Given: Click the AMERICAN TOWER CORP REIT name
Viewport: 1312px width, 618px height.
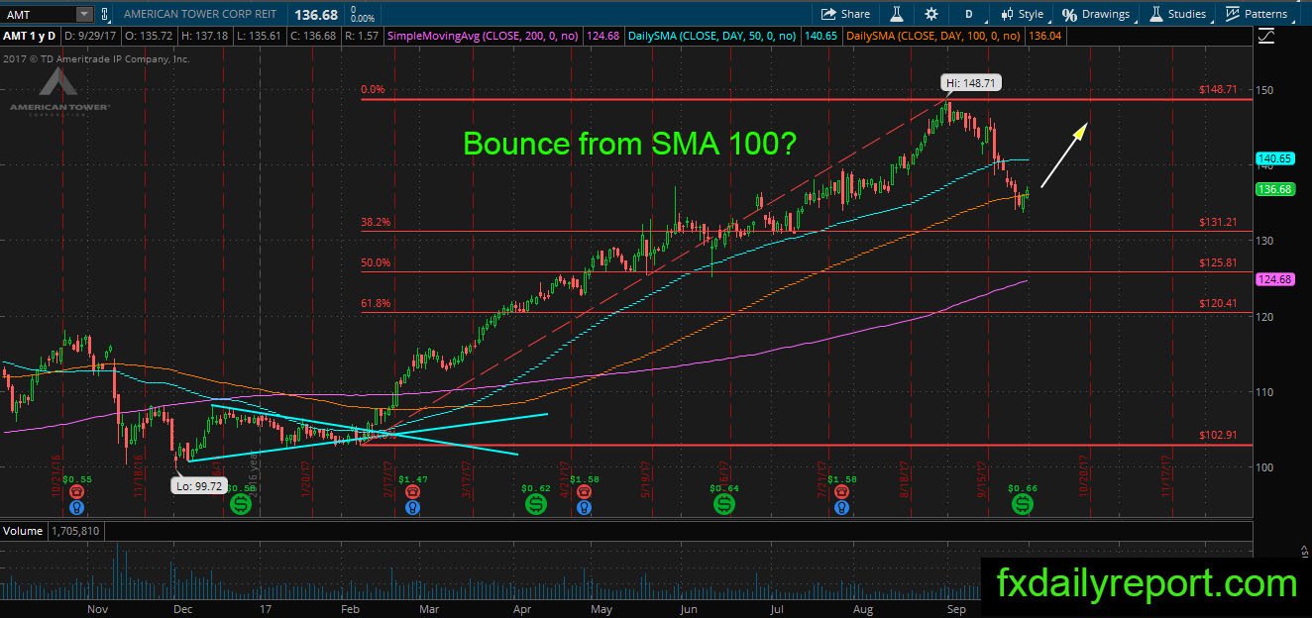Looking at the screenshot, I should point(202,15).
